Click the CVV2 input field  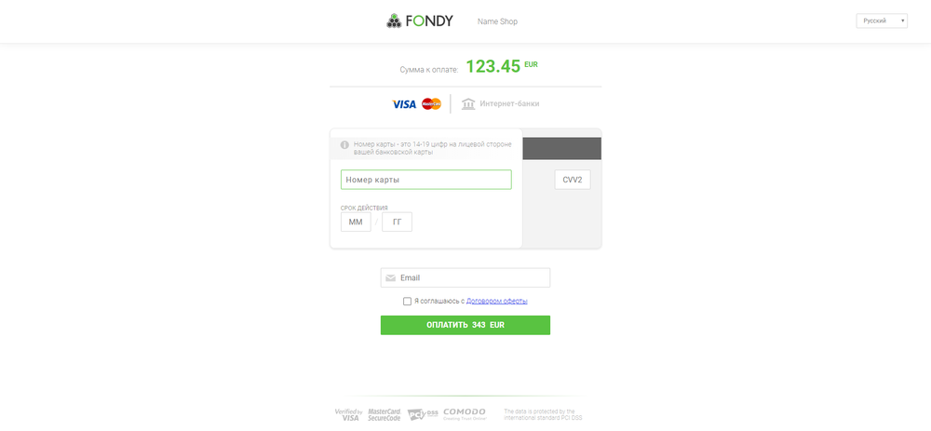tap(573, 180)
